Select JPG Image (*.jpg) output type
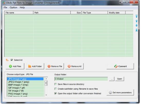The image size is (141, 104). [25, 79]
